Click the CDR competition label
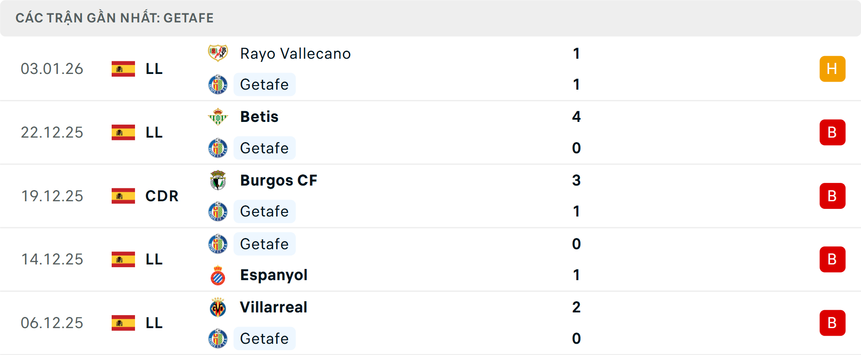 tap(162, 196)
